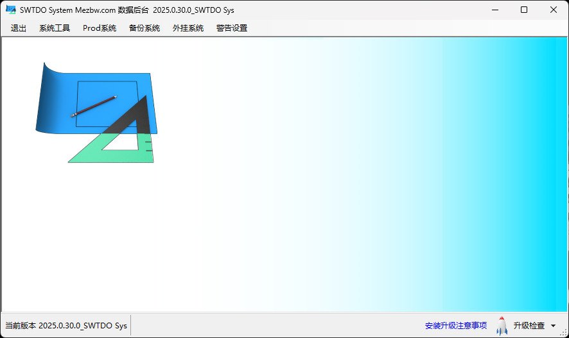
Task: Click the 外挂系统 menu
Action: click(x=188, y=28)
